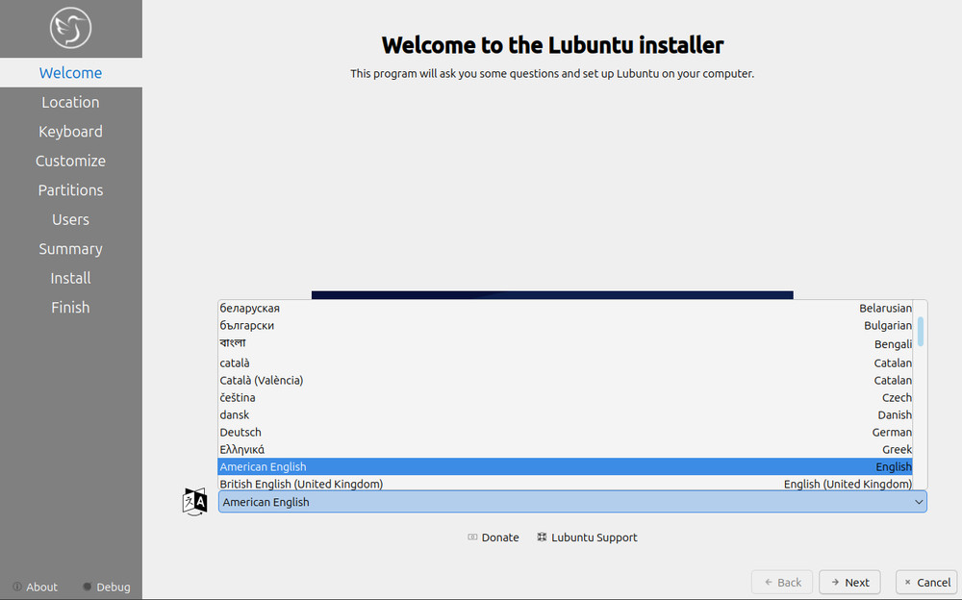Open the Donate link
The height and width of the screenshot is (600, 962).
coord(499,537)
